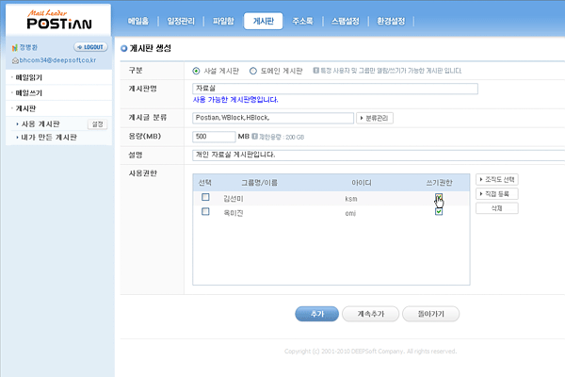Click the 설정 button beside 사용 게시판

tap(97, 124)
